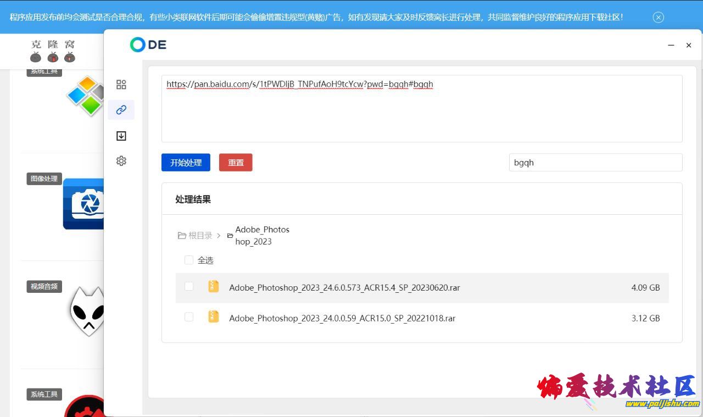The image size is (703, 417).
Task: Open the downloads sidebar icon
Action: coord(121,136)
